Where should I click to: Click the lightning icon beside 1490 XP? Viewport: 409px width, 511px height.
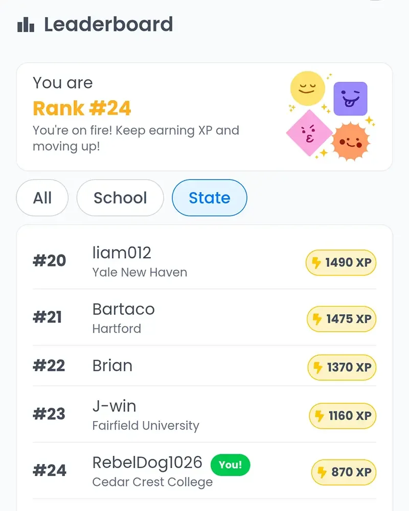click(x=316, y=263)
